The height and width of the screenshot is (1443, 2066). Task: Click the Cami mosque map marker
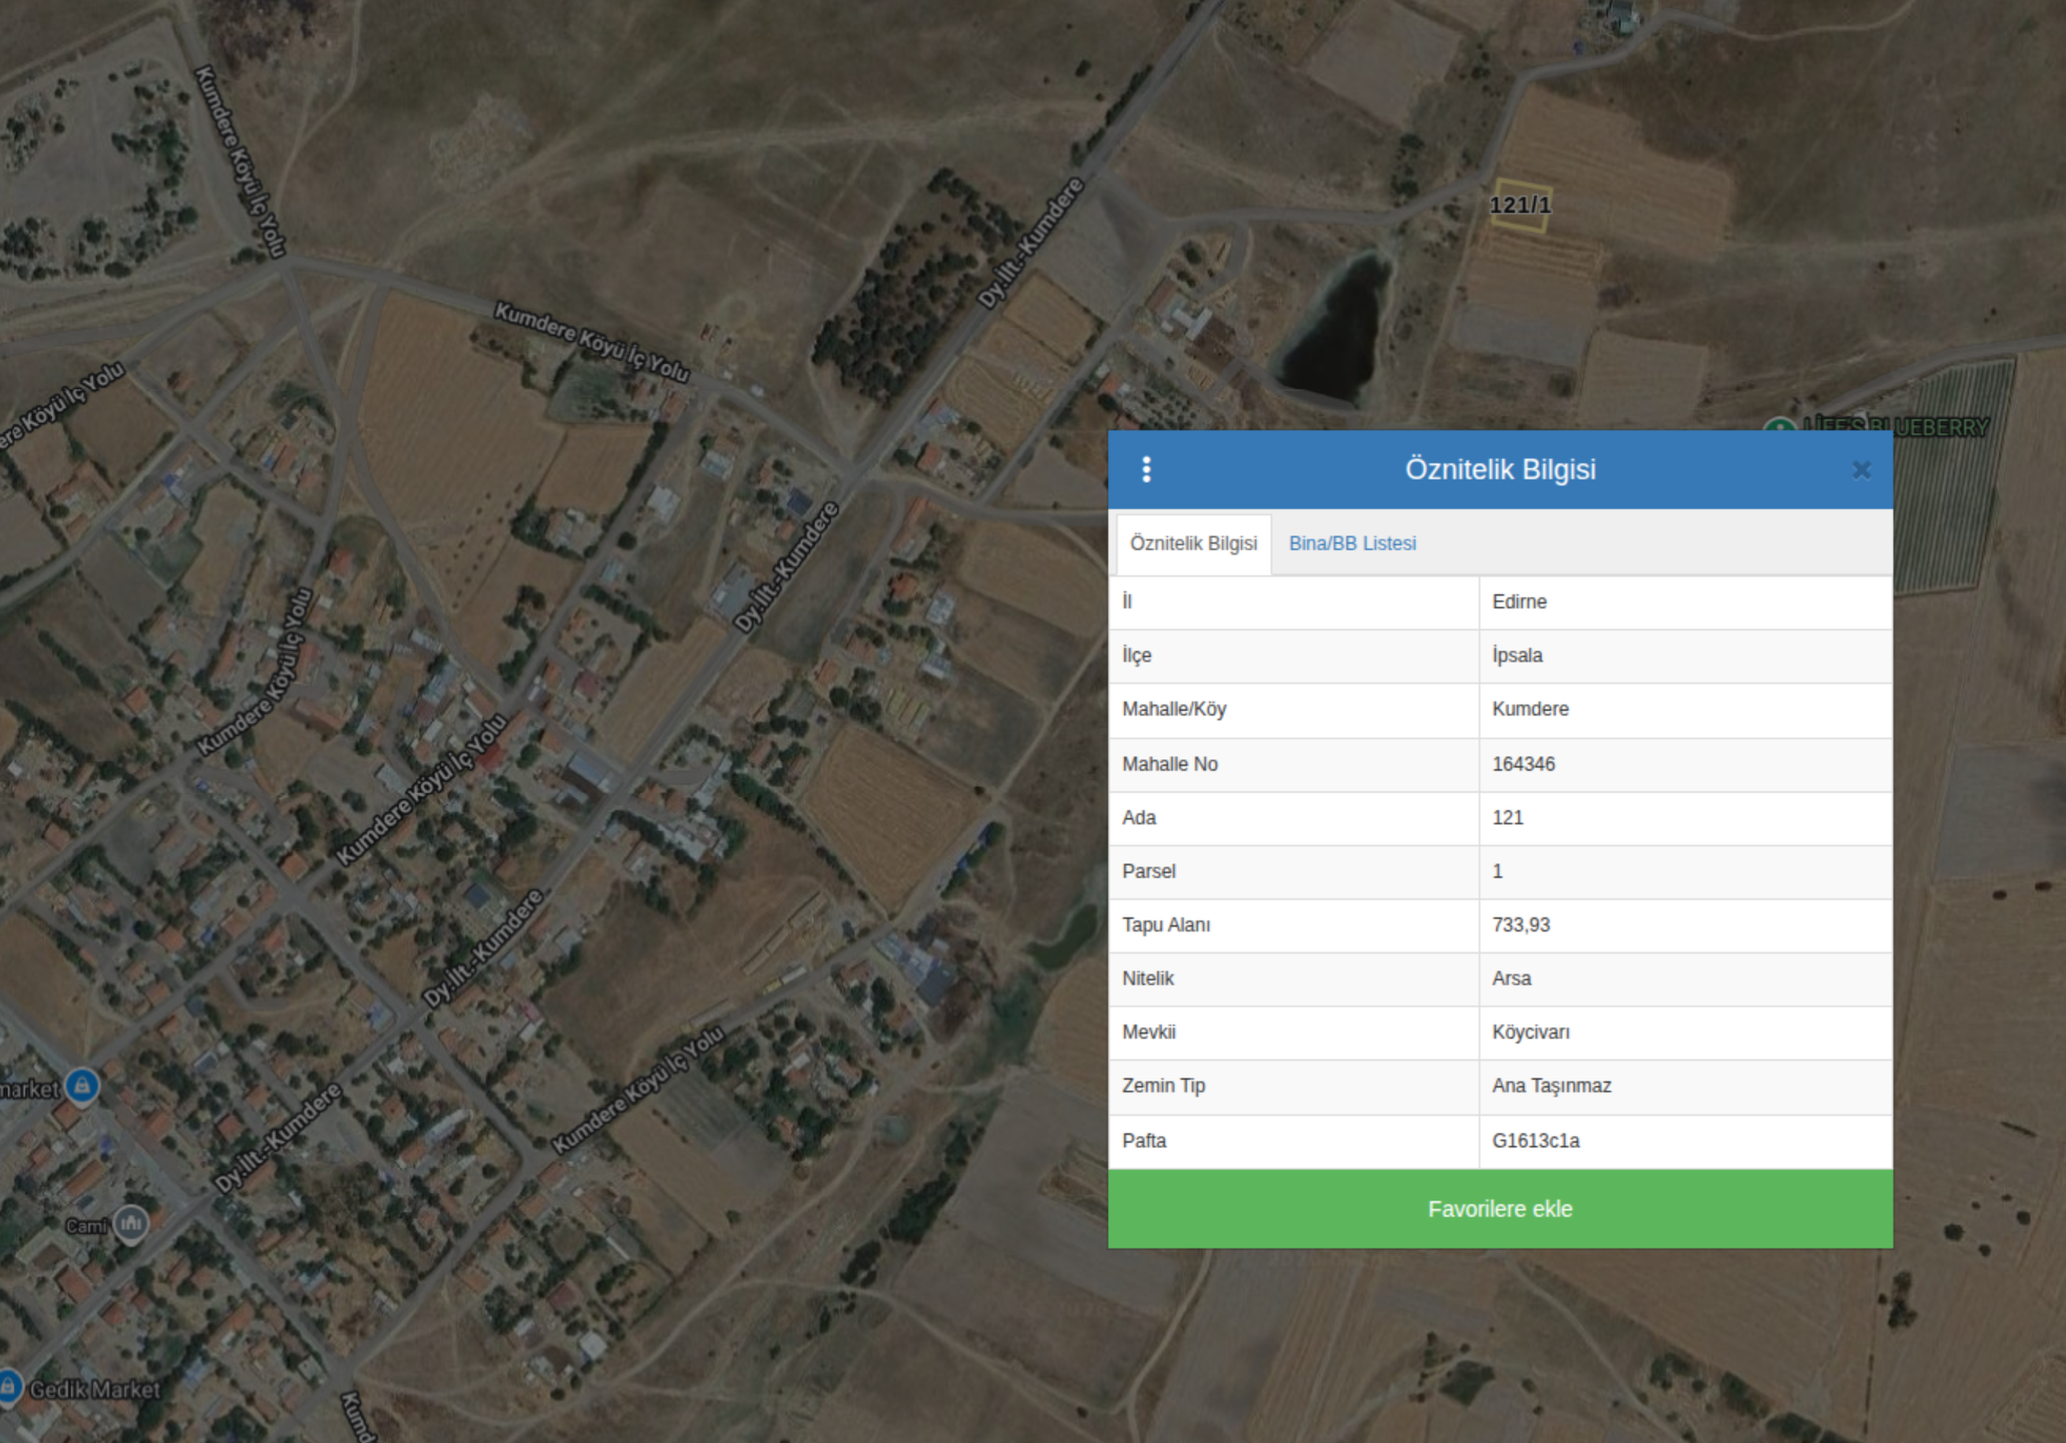pos(131,1225)
